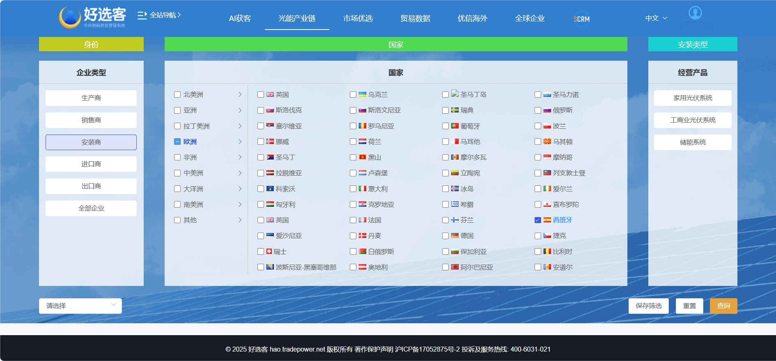Expand the 中美洲 chevron arrow
The image size is (776, 361).
pos(240,173)
